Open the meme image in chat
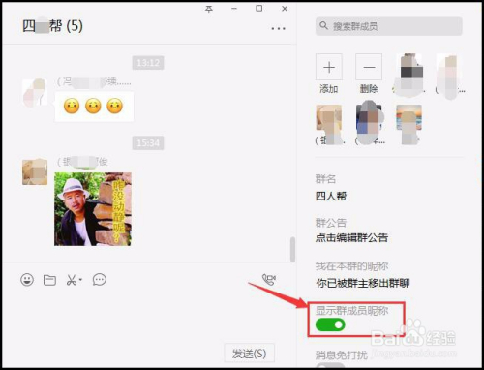This screenshot has width=484, height=370. [x=93, y=209]
